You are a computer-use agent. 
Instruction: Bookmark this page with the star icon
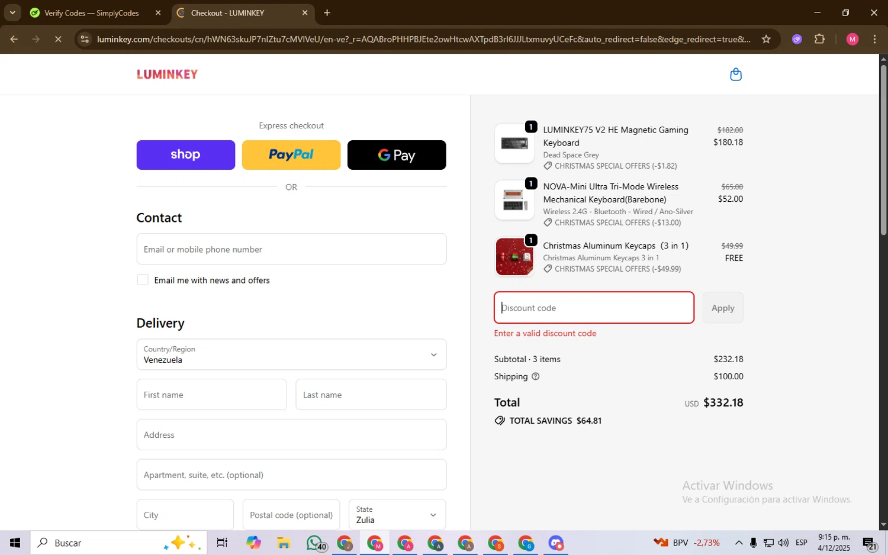click(766, 39)
